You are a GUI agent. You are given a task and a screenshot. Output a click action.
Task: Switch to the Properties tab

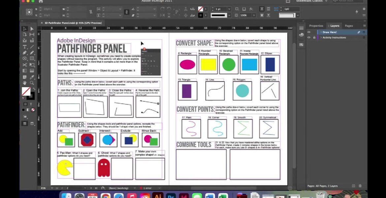[x=316, y=26]
